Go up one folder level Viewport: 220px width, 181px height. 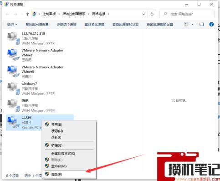pos(27,14)
